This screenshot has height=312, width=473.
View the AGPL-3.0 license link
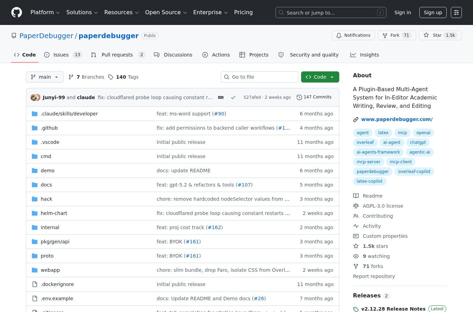pos(378,206)
